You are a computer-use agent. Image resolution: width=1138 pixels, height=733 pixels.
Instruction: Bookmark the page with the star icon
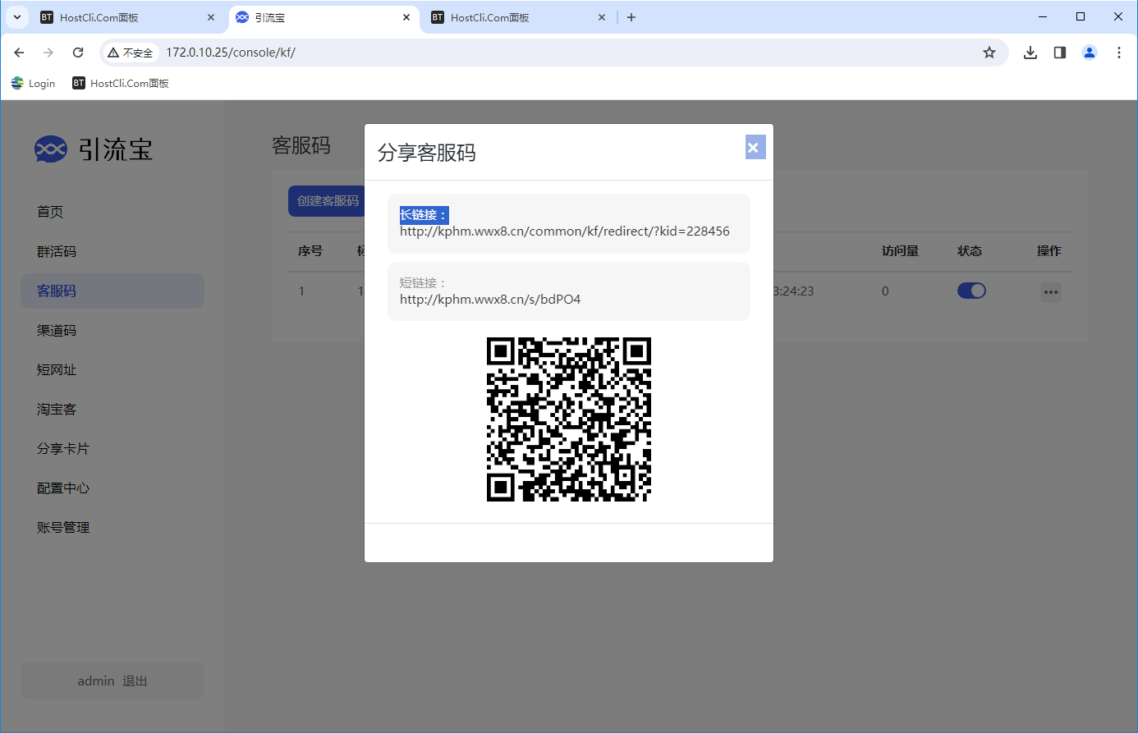point(989,52)
